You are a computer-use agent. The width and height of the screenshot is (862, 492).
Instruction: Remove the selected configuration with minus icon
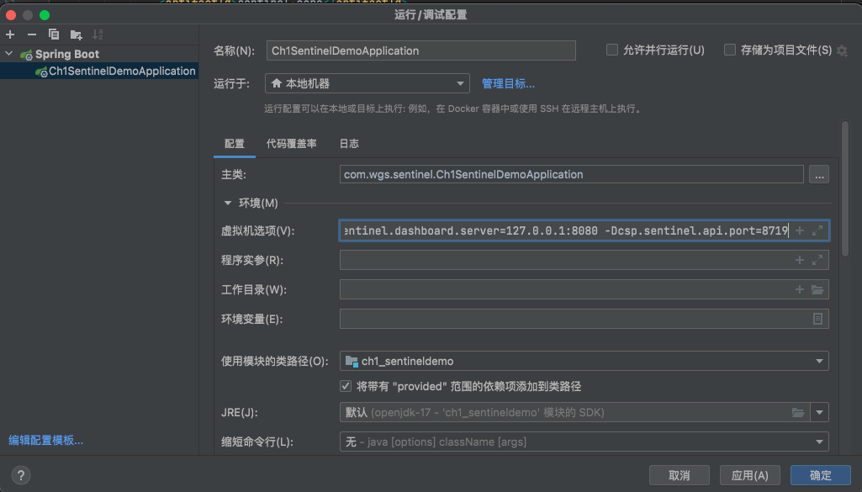coord(32,34)
